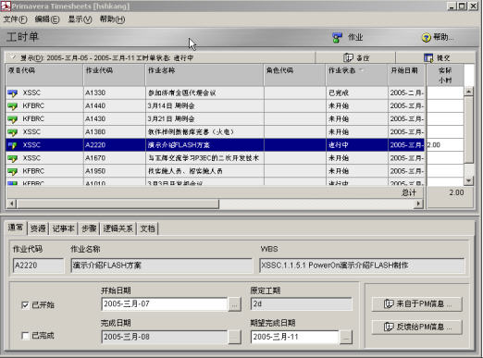
Task: Toggle the 已开始 checkbox
Action: 25,305
